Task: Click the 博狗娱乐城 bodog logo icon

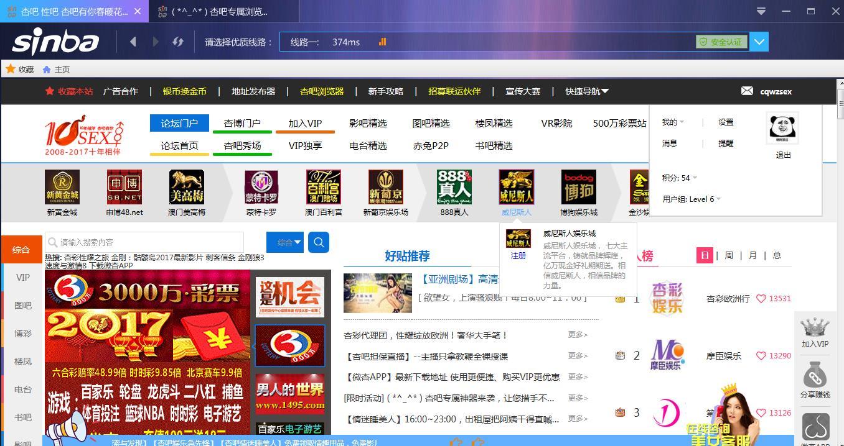Action: [579, 187]
